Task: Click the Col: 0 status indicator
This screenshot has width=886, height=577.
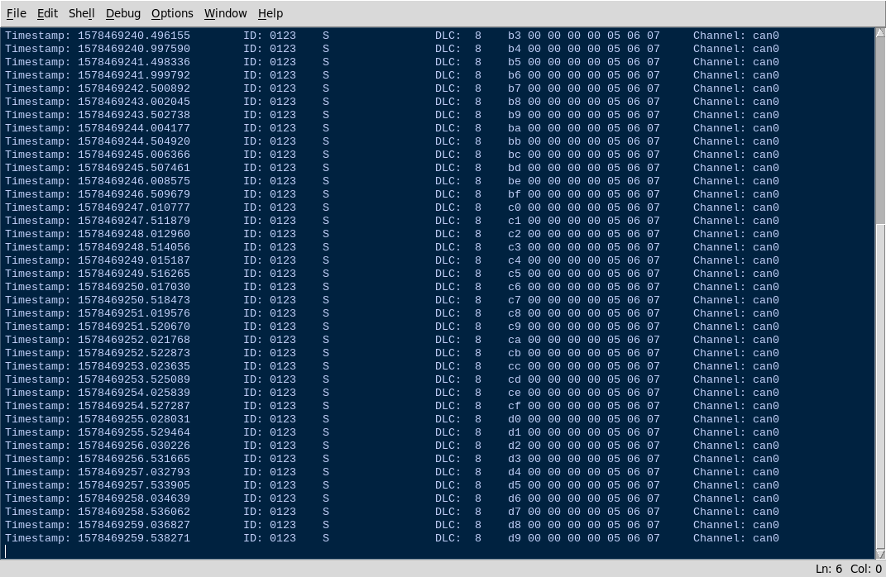Action: click(866, 569)
